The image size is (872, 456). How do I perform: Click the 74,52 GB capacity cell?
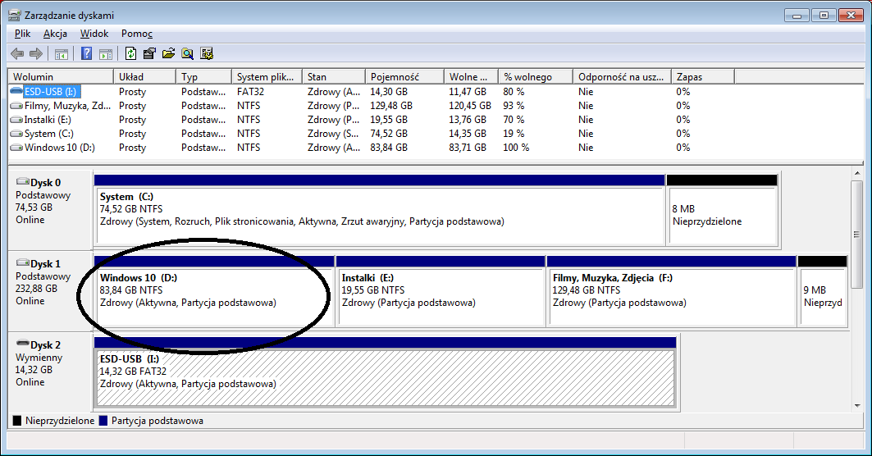coord(389,134)
